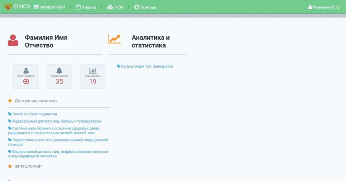The height and width of the screenshot is (181, 346).
Task: Open the low birth weight children monitoring system
Action: tap(56, 131)
